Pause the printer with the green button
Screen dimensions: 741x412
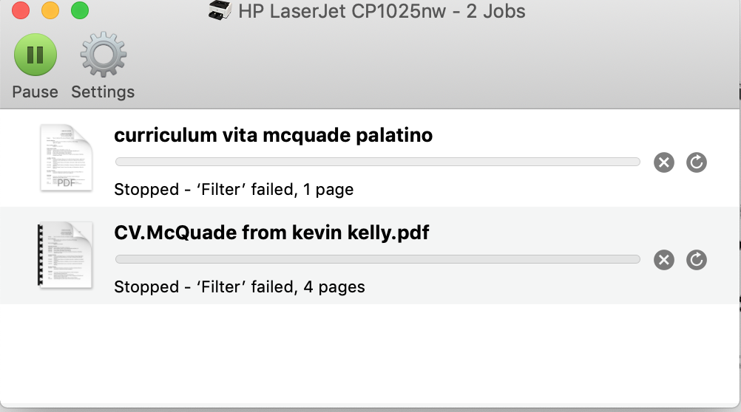click(x=35, y=55)
